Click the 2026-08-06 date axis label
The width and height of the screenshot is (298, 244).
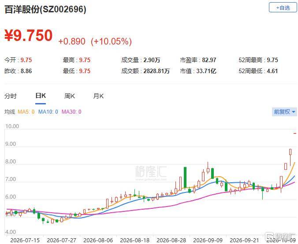(x=98, y=240)
